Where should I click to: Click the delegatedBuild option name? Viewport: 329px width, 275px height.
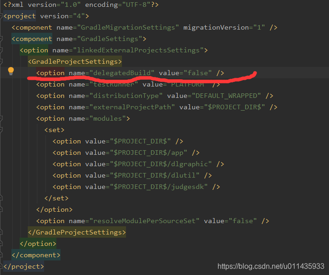pyautogui.click(x=122, y=73)
